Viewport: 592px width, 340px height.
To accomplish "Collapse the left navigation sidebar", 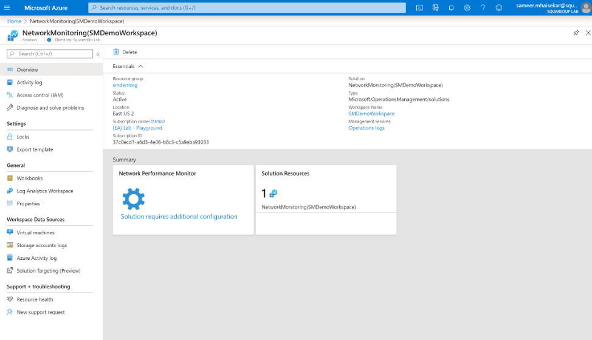I will pos(98,54).
